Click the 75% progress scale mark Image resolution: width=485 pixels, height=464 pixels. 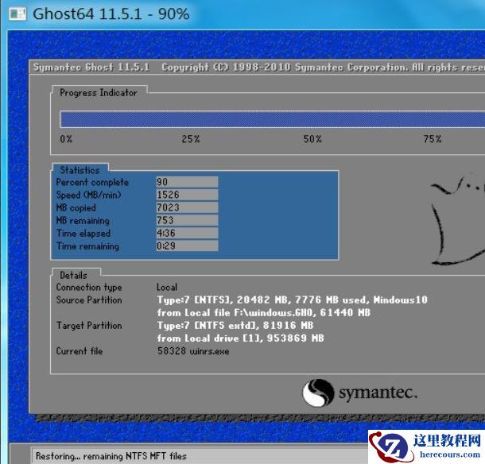[433, 139]
